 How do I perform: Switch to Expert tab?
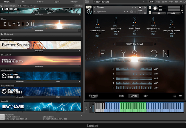point(57,2)
